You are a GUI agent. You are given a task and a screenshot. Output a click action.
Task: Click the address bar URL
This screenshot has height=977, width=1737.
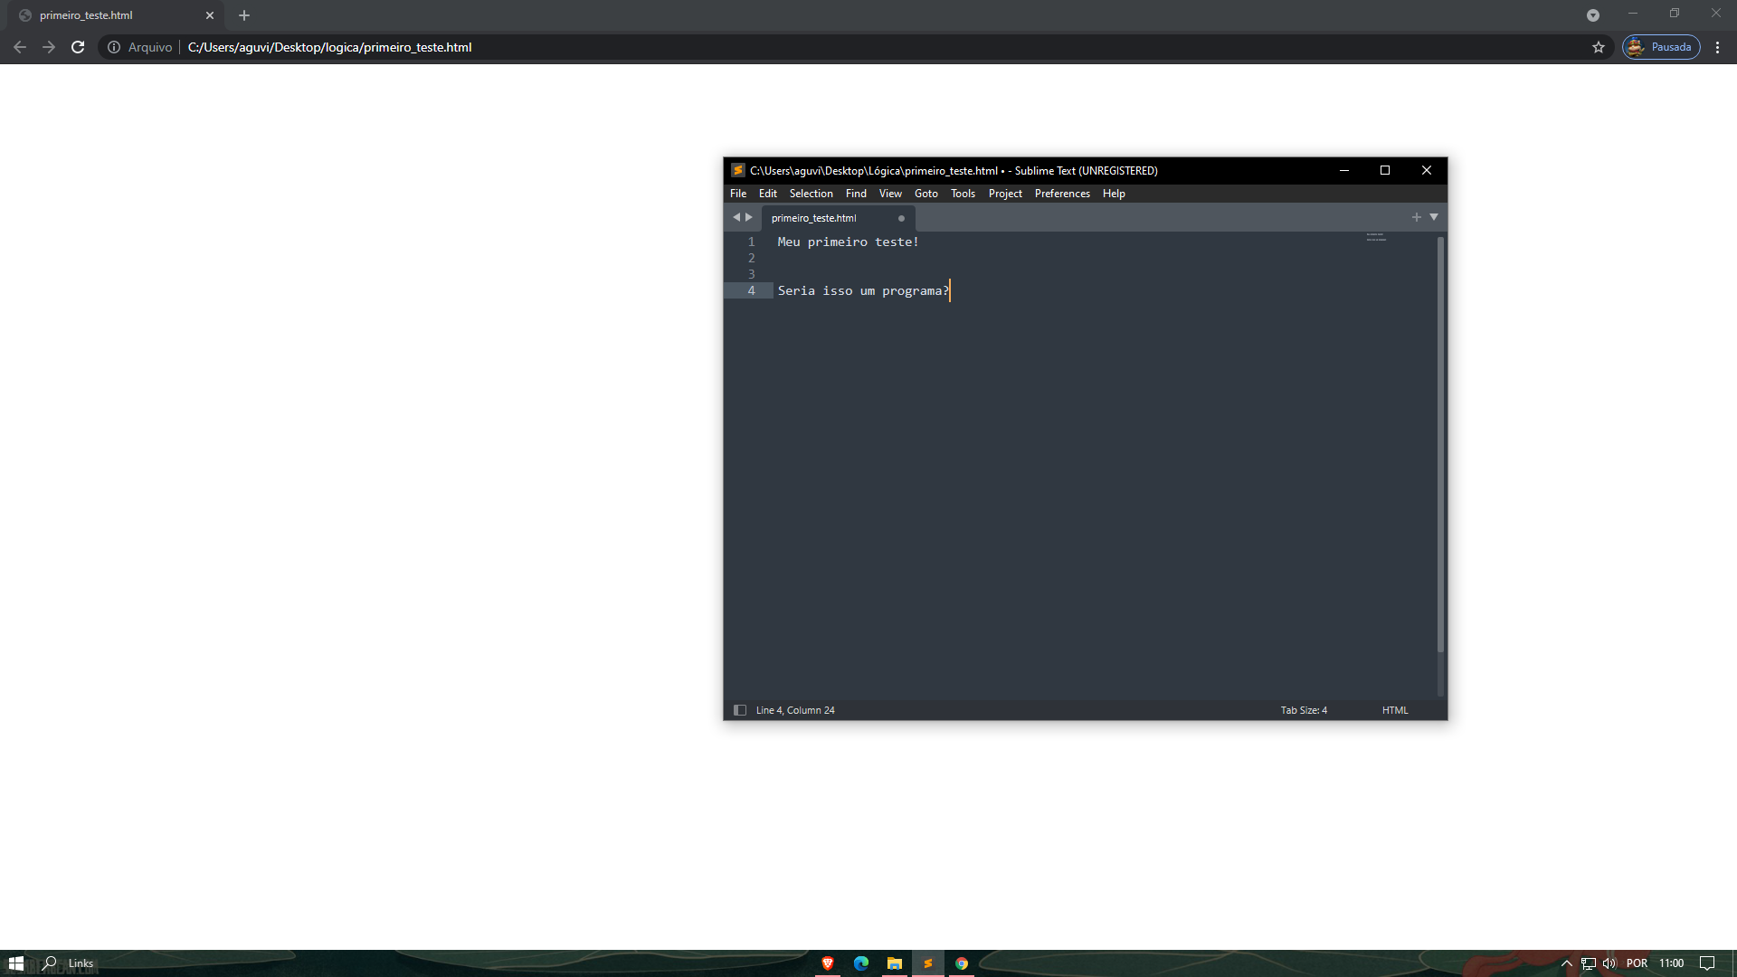[329, 47]
